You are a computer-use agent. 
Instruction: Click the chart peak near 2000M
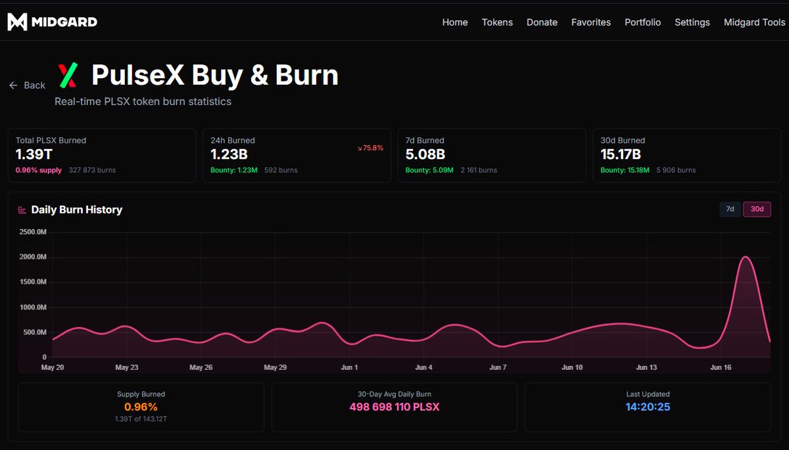tap(746, 258)
